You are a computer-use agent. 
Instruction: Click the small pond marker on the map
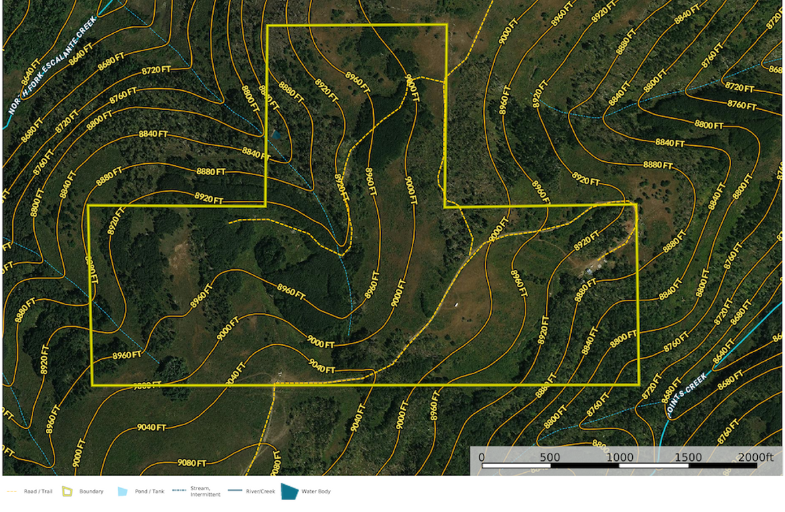pos(276,134)
